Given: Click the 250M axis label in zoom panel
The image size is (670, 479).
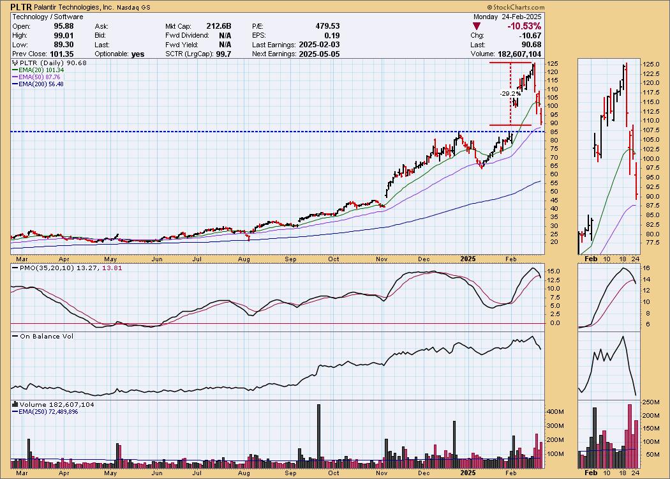Looking at the screenshot, I should [650, 402].
